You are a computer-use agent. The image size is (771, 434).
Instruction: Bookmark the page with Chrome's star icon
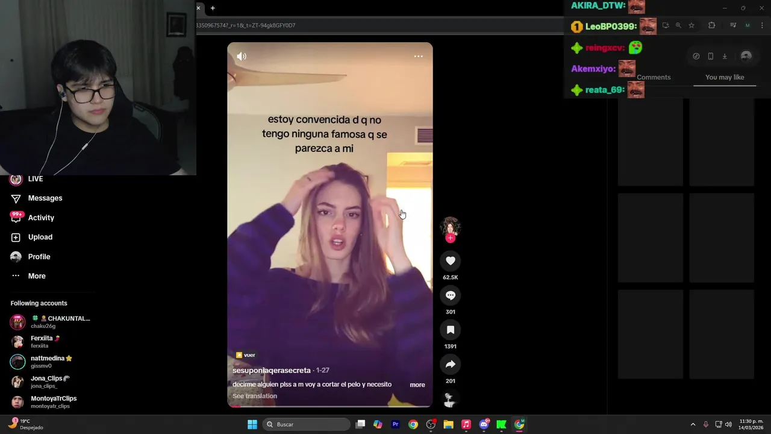pos(691,25)
